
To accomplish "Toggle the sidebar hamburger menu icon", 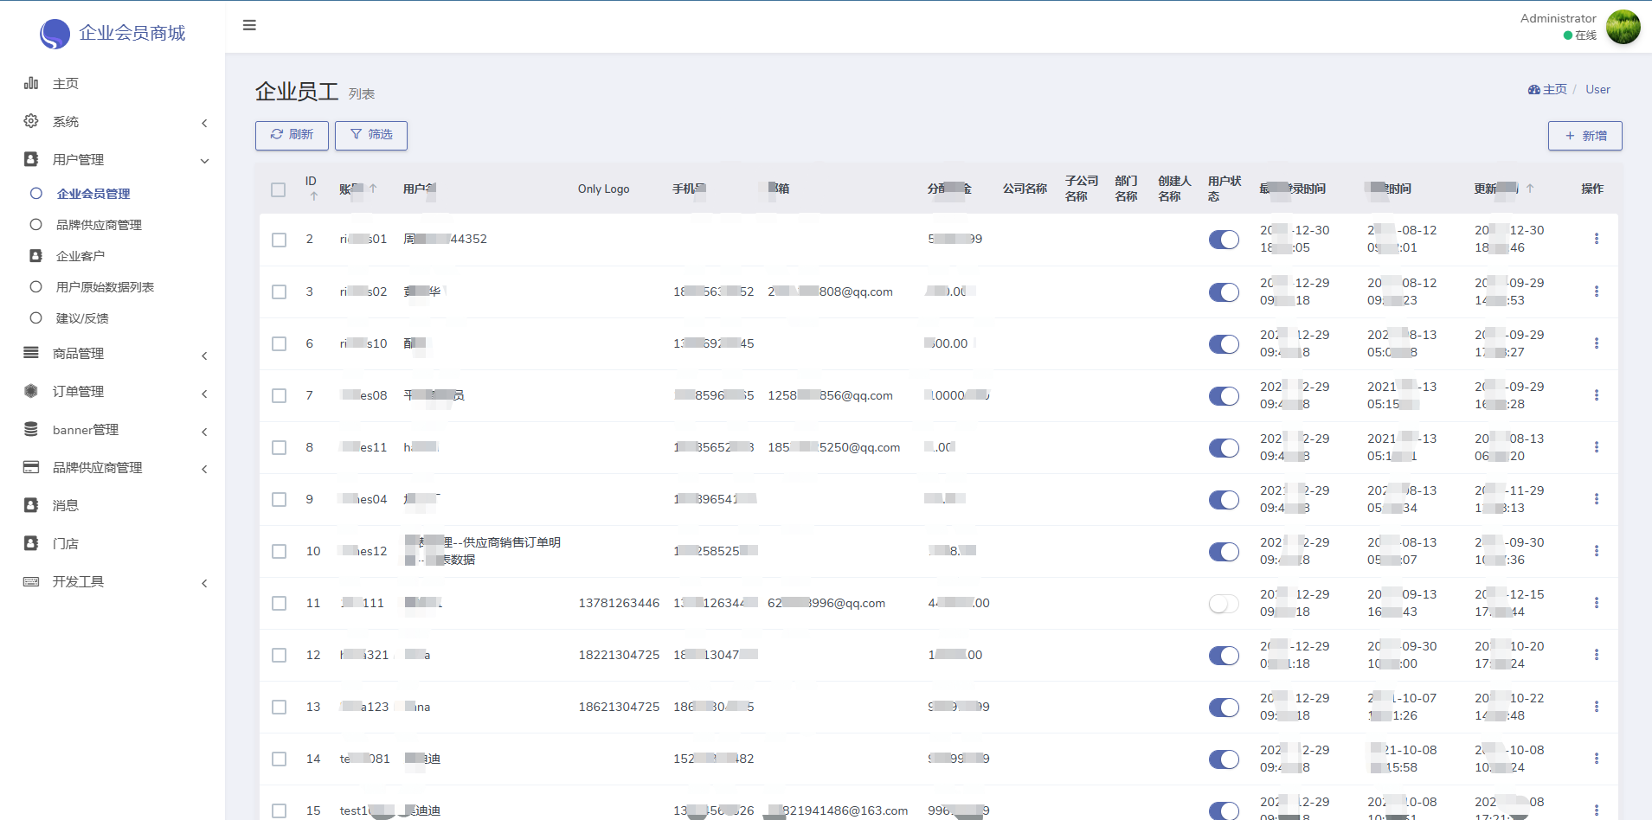I will pos(249,25).
